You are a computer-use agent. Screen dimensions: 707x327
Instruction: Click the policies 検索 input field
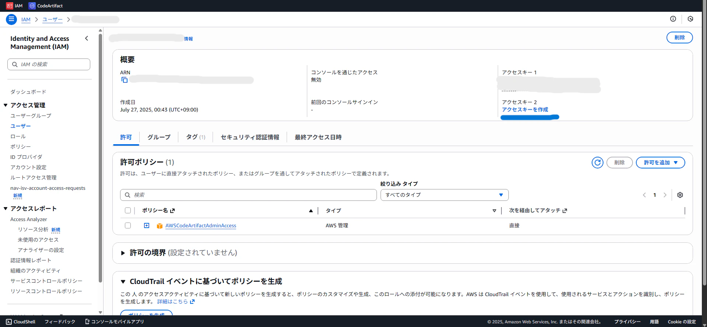pos(248,195)
